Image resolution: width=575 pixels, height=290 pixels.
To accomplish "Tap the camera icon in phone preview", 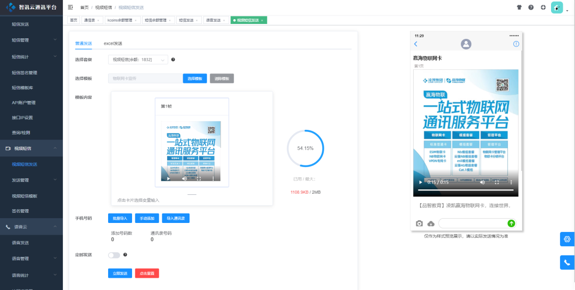I will [419, 223].
